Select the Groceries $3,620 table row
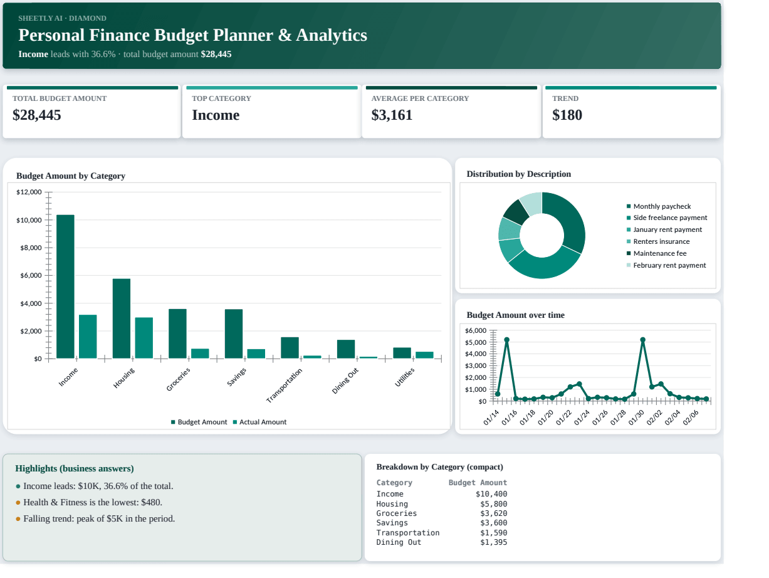Viewport: 769px width, 578px height. tap(442, 513)
